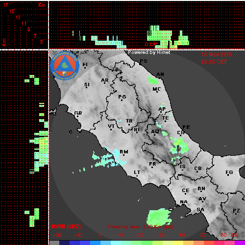Select the RM city label
This screenshot has width=245, height=245.
(x=124, y=152)
